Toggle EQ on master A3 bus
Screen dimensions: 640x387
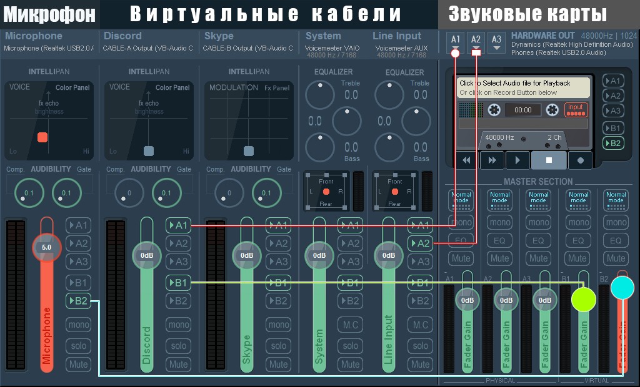[538, 240]
